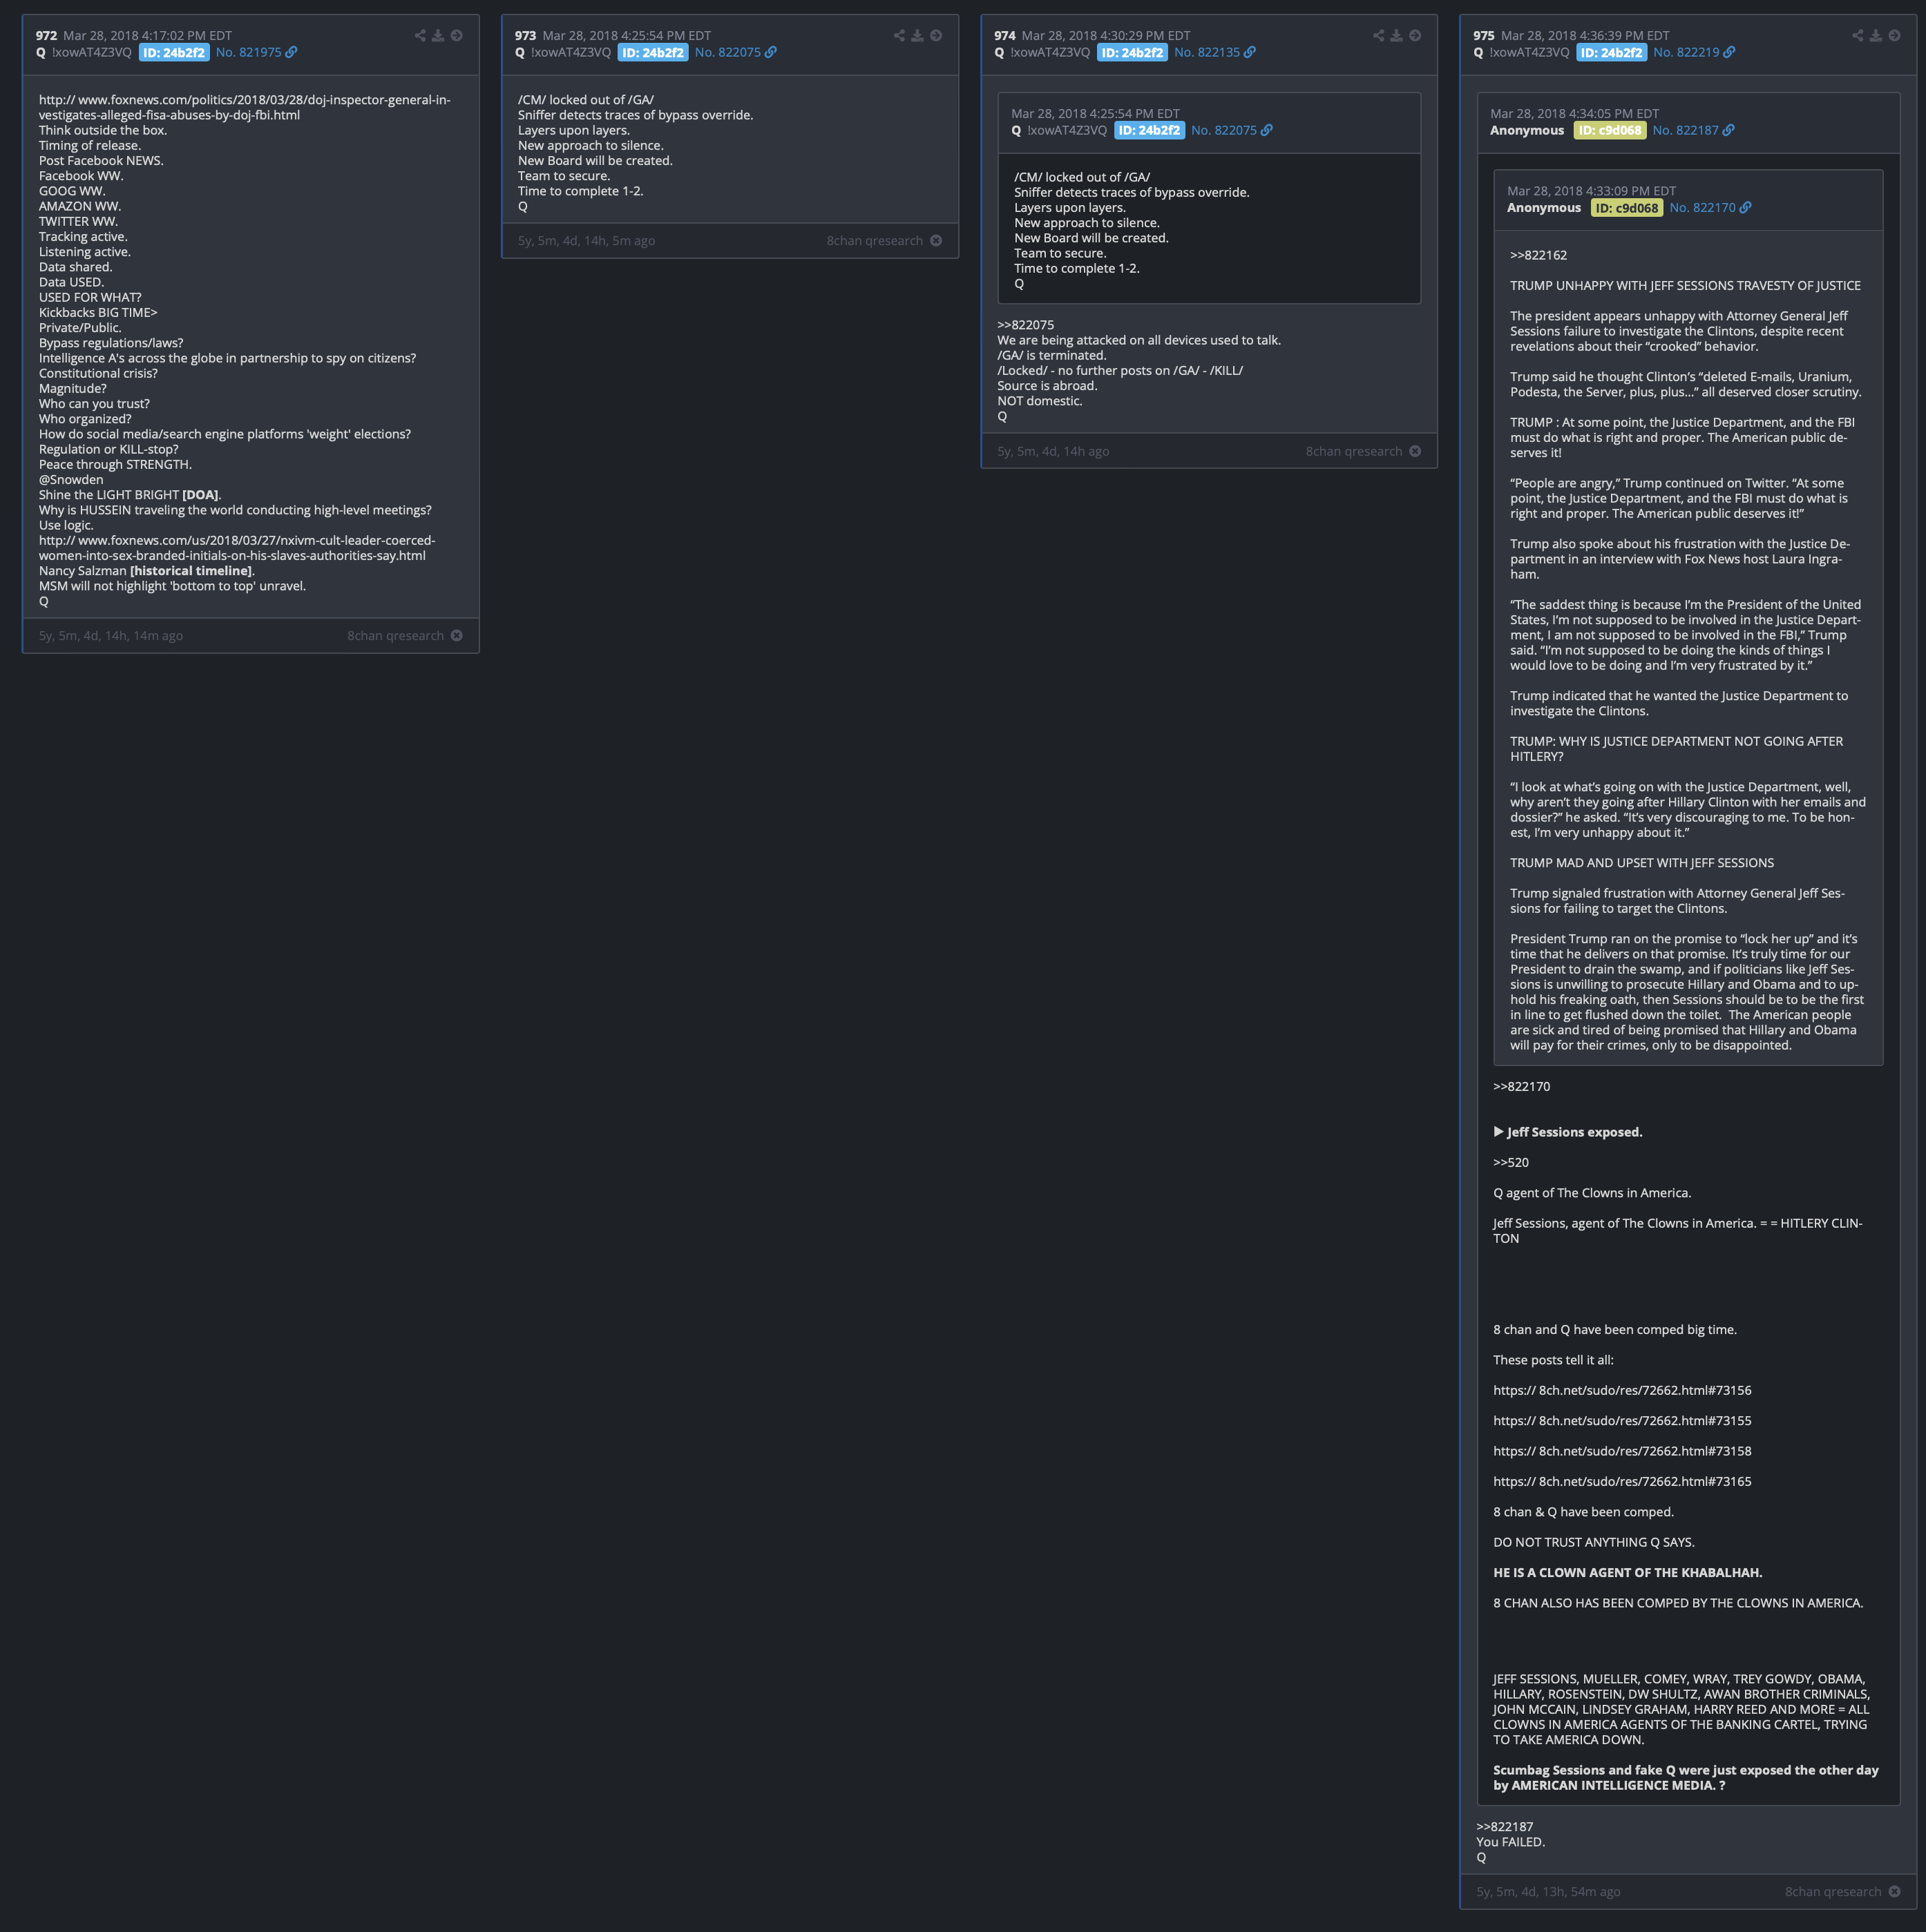This screenshot has height=1932, width=1926.
Task: Click '8chan qresearch' label on post 974
Action: pos(1354,452)
